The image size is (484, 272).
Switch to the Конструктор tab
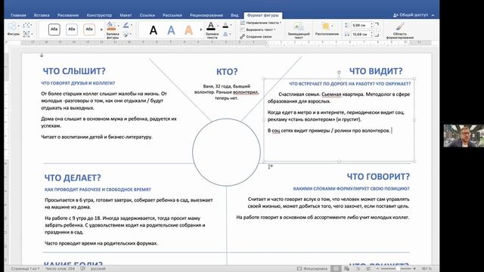99,15
